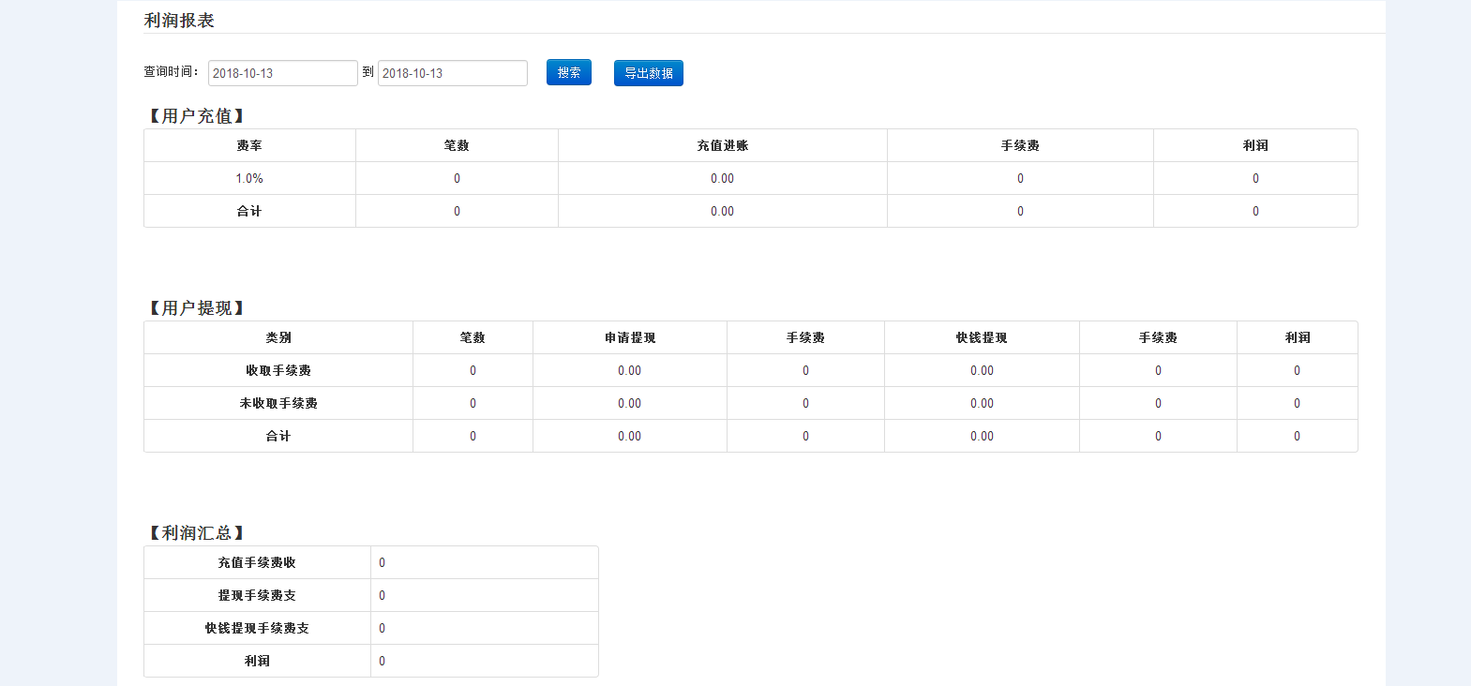Screen dimensions: 1471x686
Task: Click the 利润报表 page title
Action: pyautogui.click(x=179, y=21)
